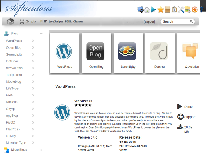Select the PERL scripts tab
This screenshot has width=206, height=155.
[68, 21]
